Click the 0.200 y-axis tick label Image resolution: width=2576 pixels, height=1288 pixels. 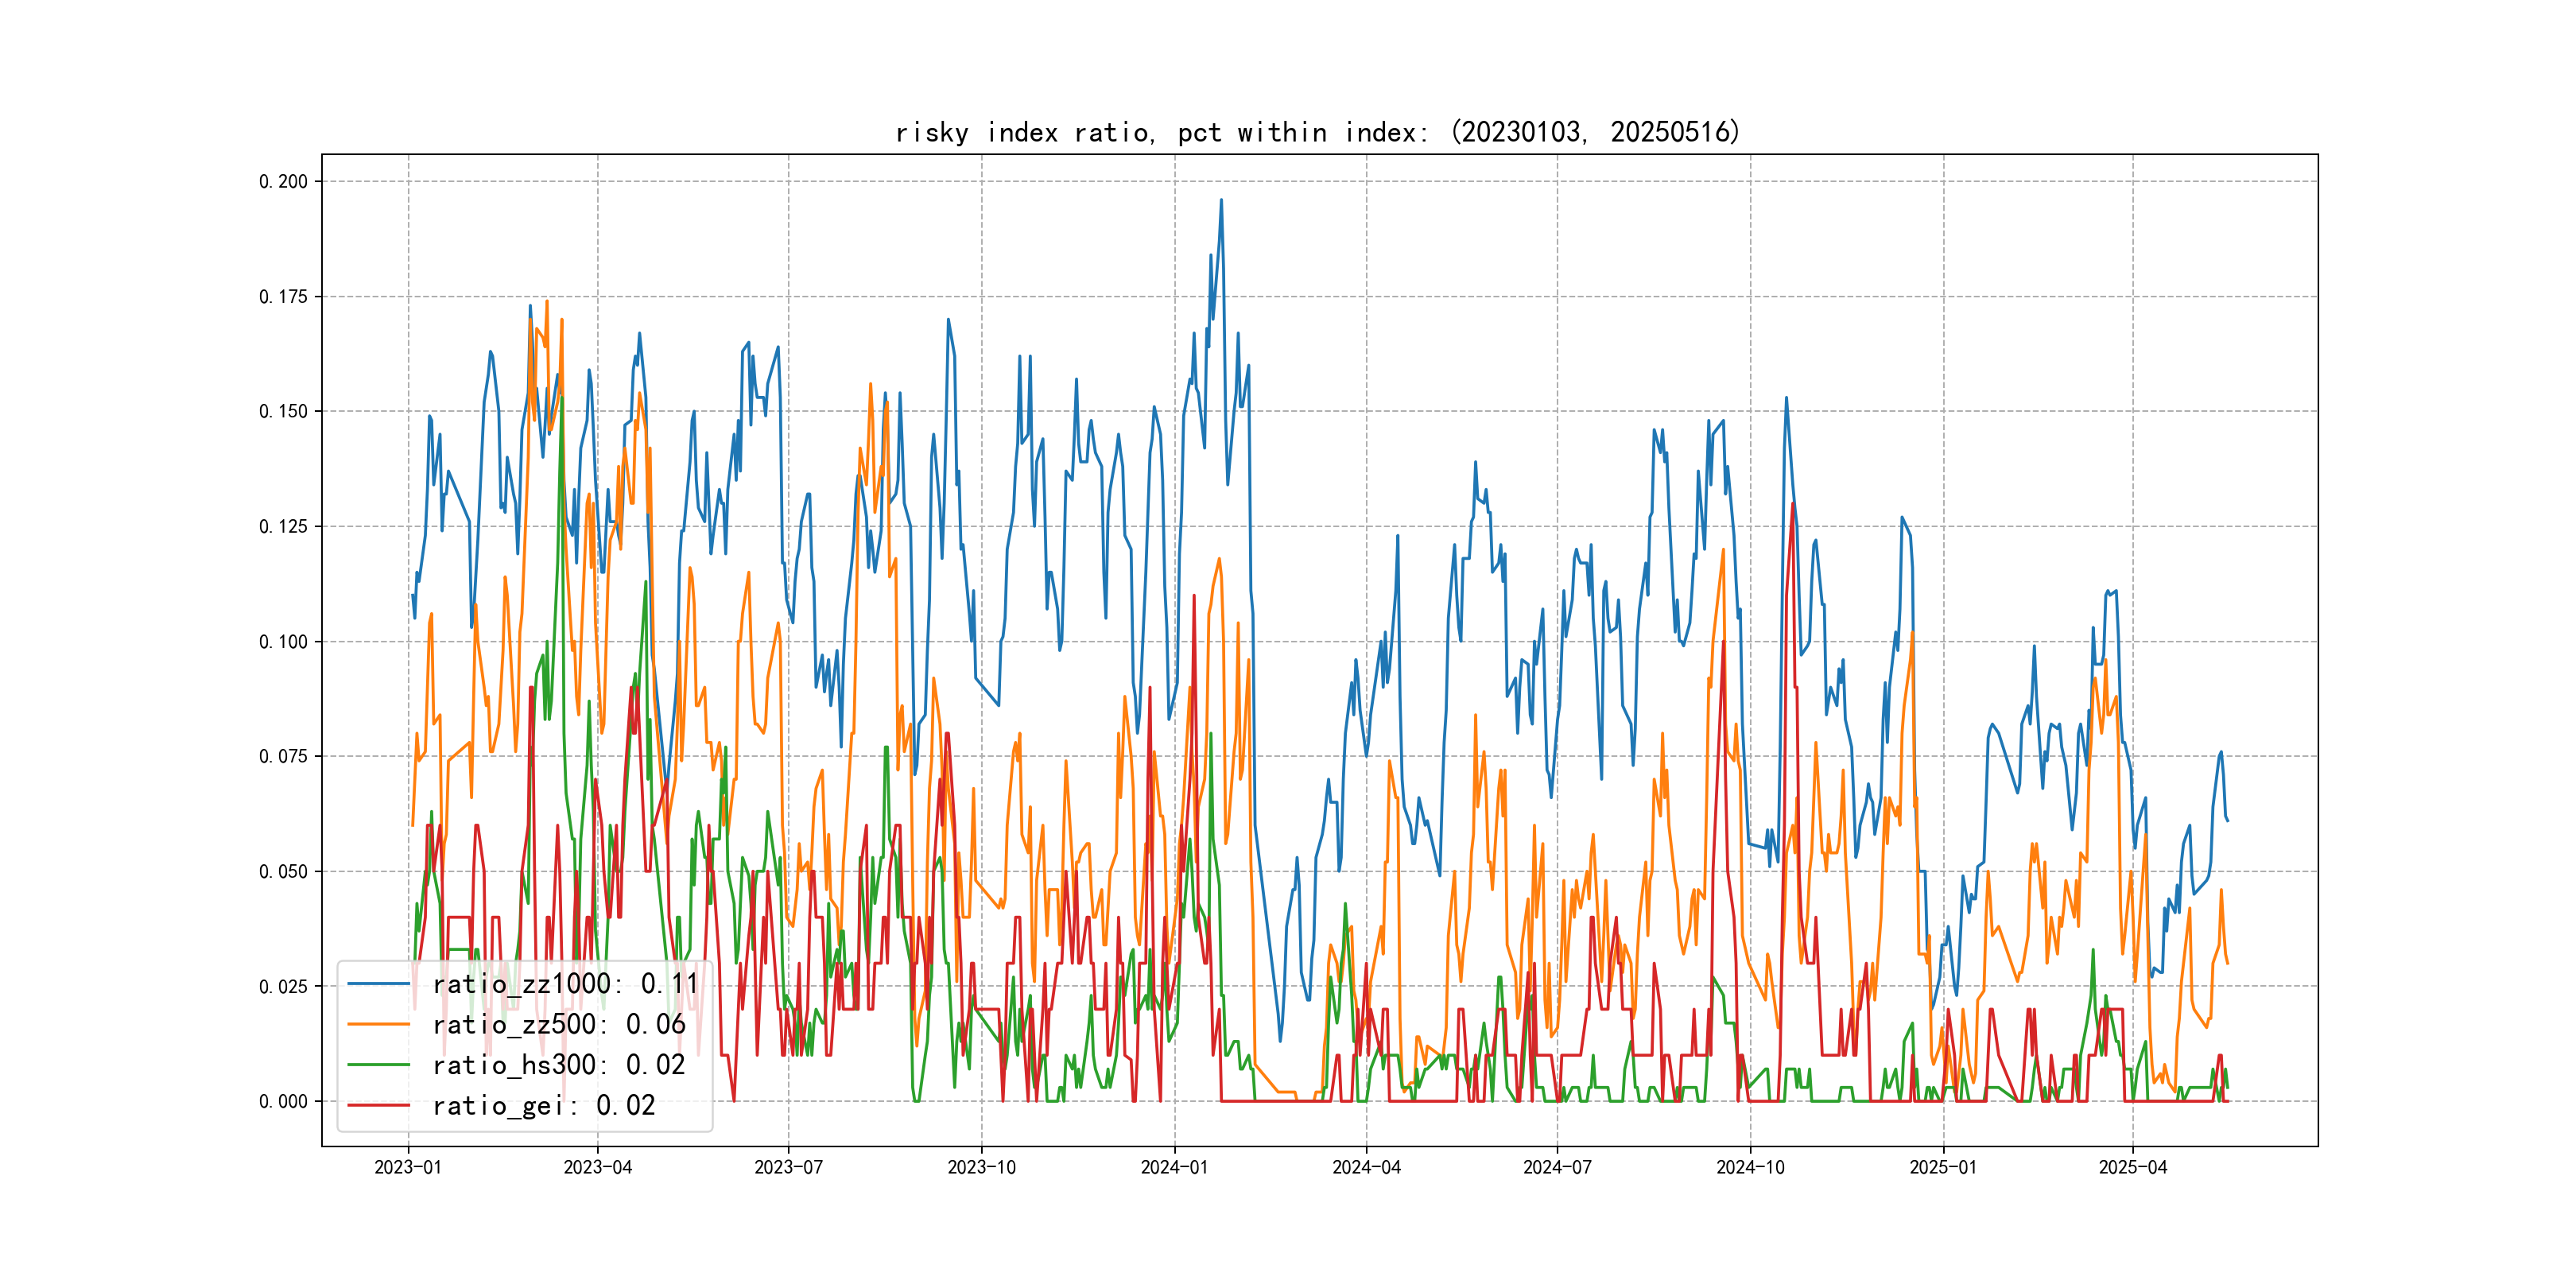pyautogui.click(x=283, y=181)
